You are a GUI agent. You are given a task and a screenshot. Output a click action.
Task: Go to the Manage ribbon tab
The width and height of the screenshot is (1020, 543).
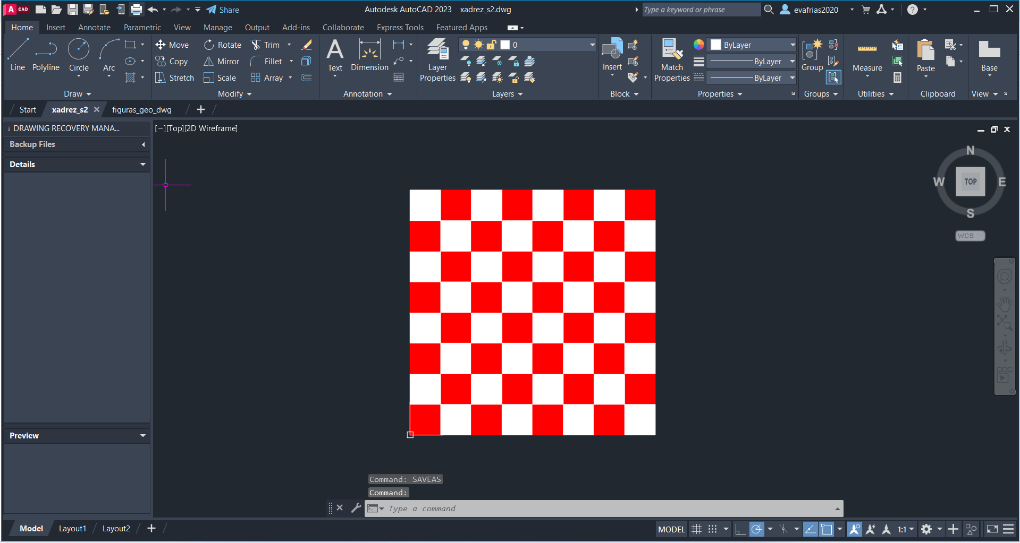(218, 28)
